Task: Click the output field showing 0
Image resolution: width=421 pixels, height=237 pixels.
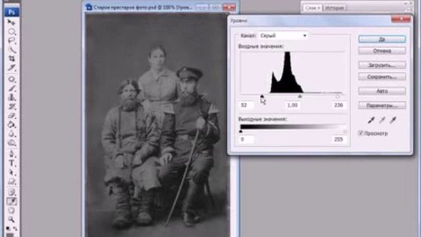Action: (246, 139)
